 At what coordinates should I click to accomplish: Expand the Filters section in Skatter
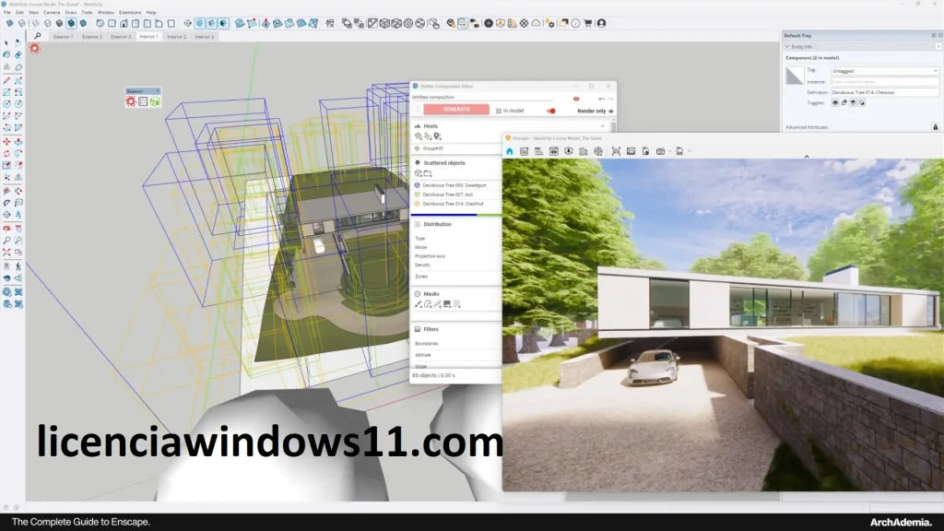pyautogui.click(x=431, y=329)
